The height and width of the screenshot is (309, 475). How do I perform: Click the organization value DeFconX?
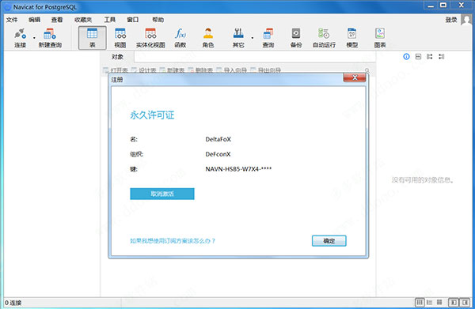tap(218, 154)
